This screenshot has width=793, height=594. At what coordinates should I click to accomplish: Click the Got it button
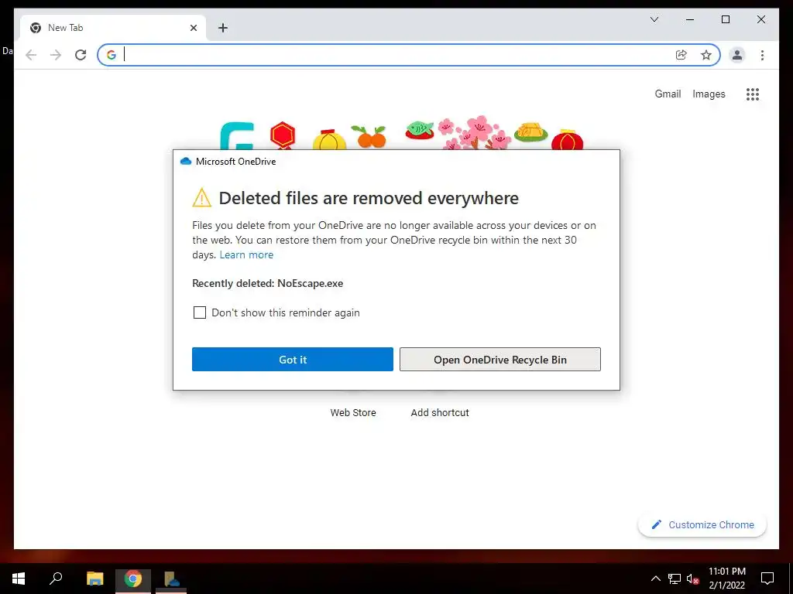click(x=292, y=359)
